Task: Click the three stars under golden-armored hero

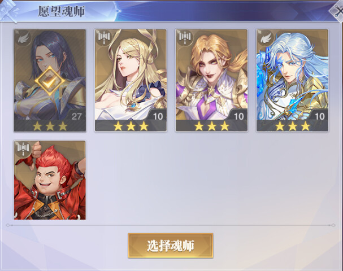Action: click(212, 126)
